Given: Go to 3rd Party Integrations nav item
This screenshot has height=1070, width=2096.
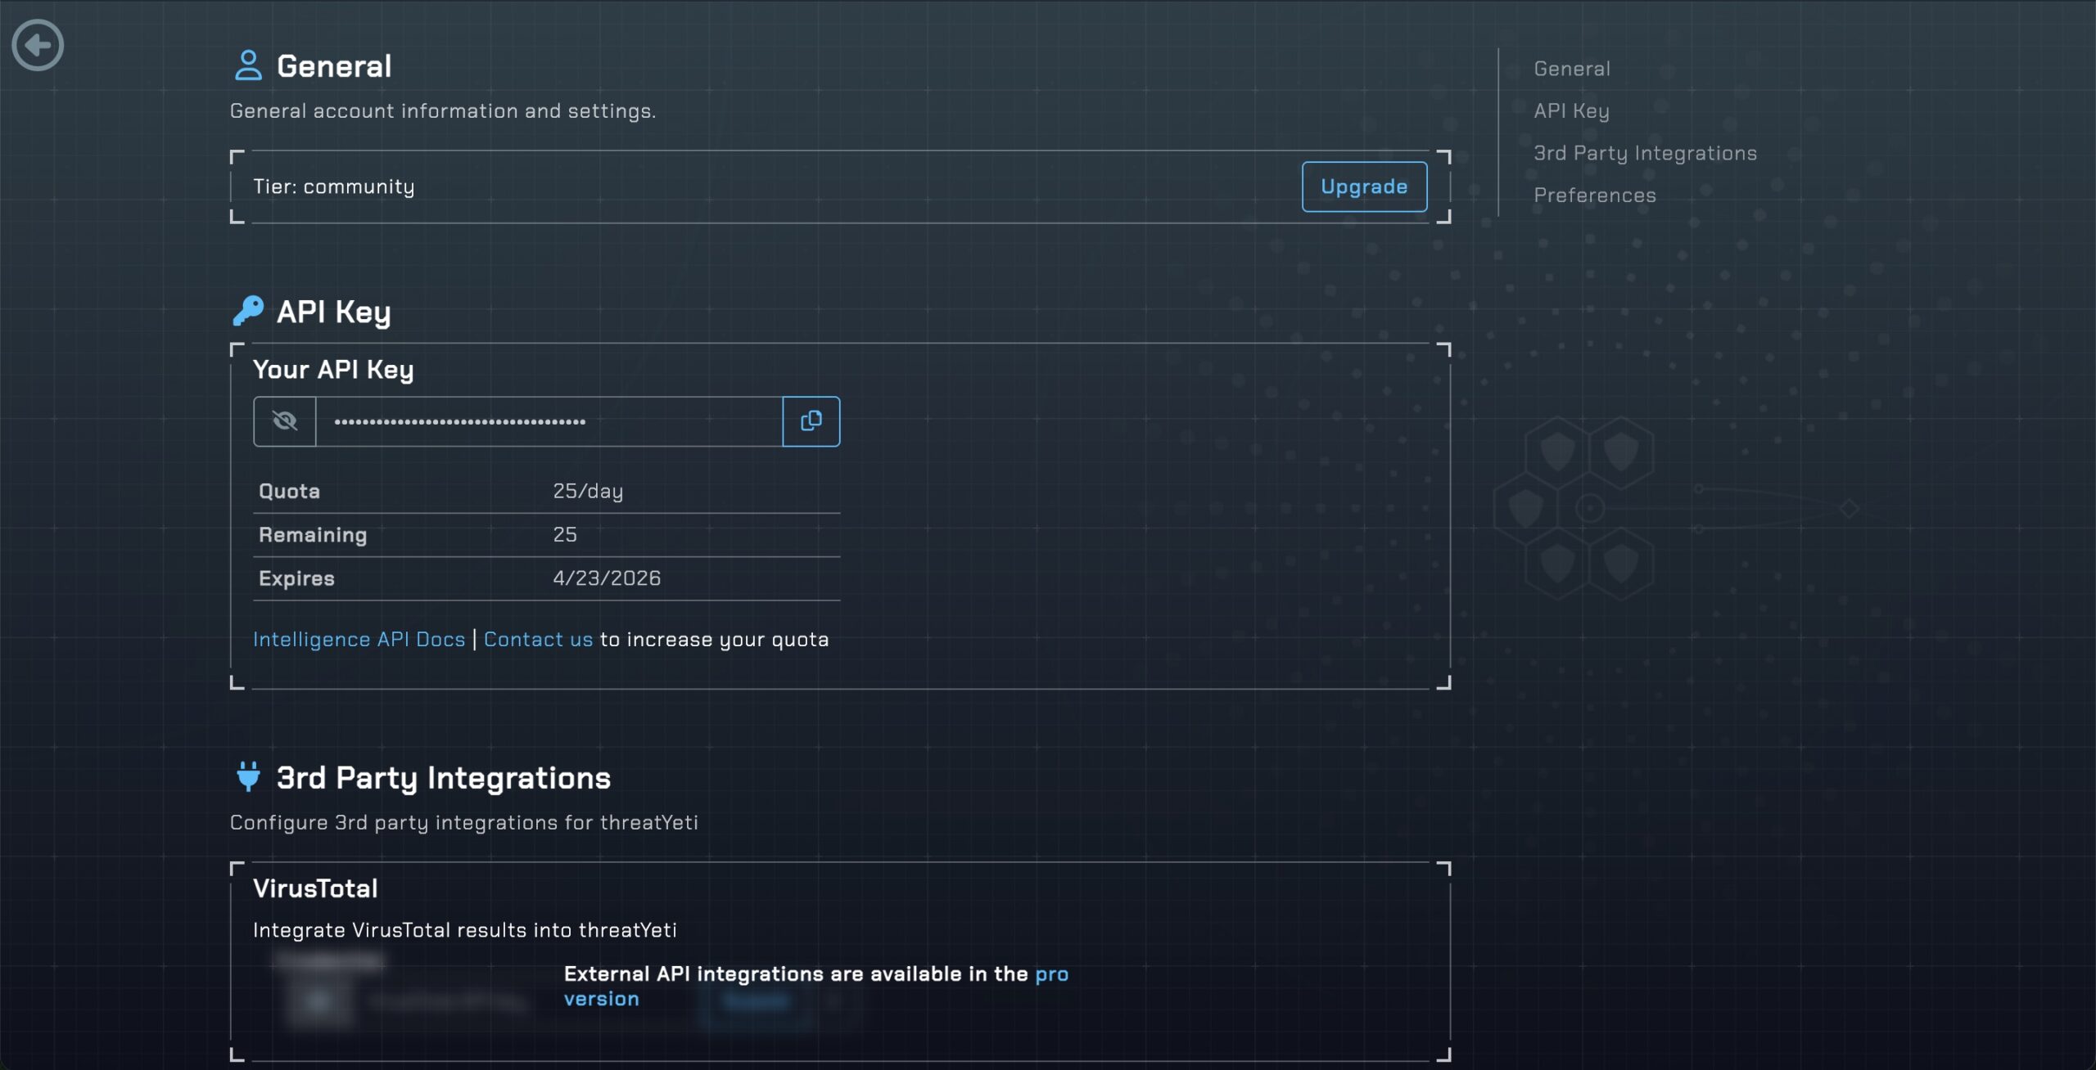Looking at the screenshot, I should 1645,153.
